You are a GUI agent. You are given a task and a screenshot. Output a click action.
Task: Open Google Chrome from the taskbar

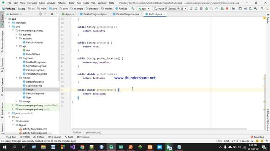[82, 147]
